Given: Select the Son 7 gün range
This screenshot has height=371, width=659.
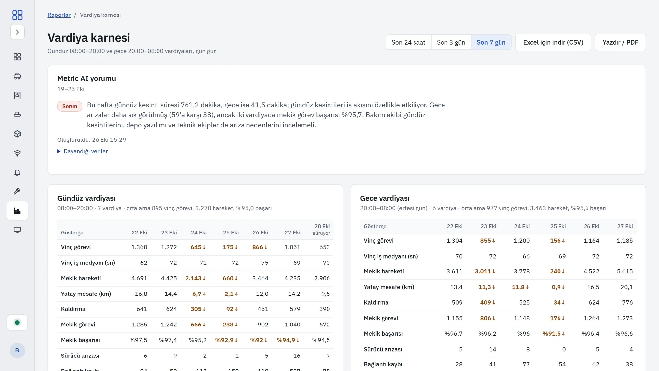Looking at the screenshot, I should coord(491,42).
